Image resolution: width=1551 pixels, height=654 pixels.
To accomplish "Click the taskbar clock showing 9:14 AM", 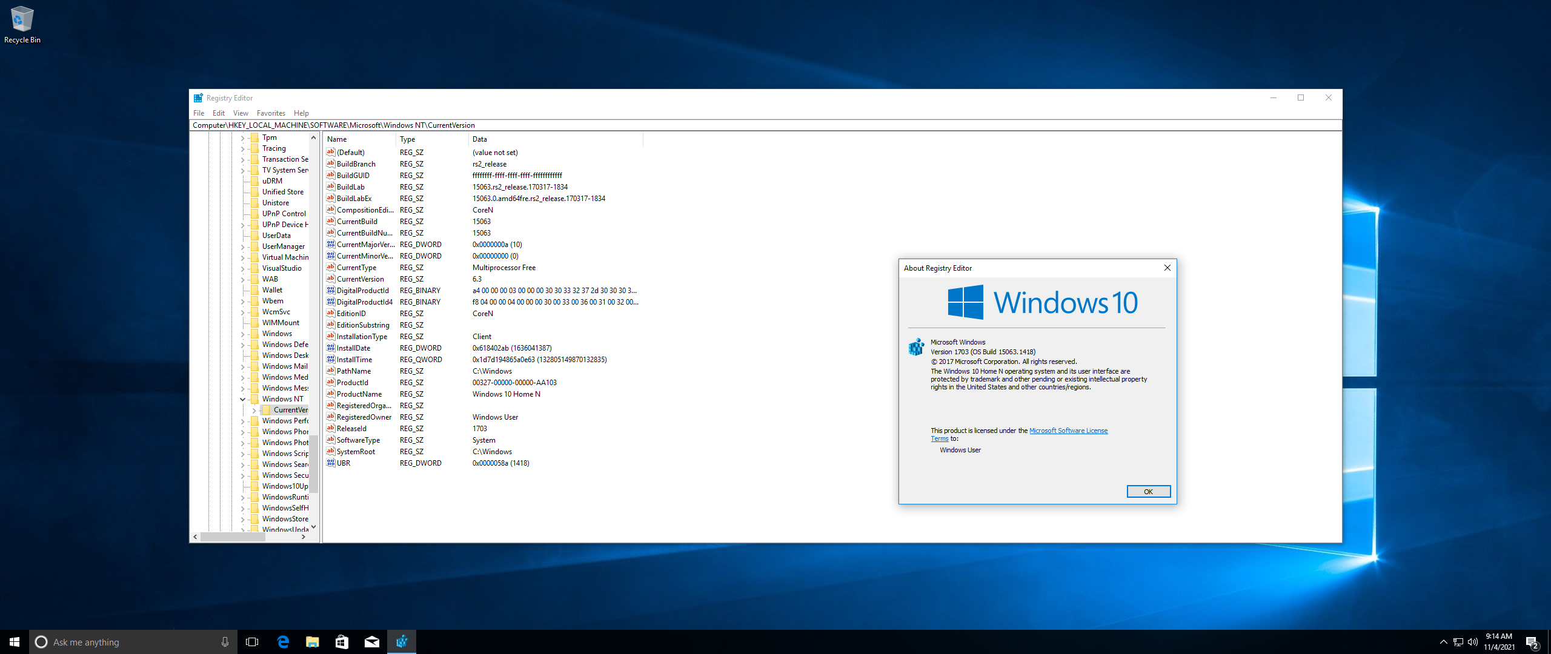I will (1499, 642).
